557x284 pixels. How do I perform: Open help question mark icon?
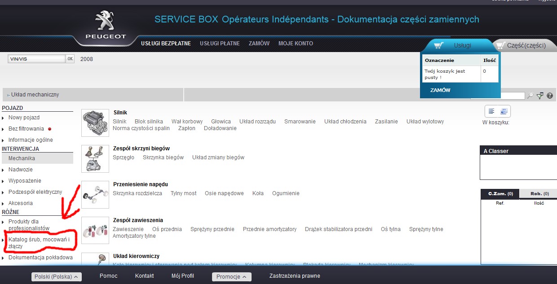click(550, 96)
